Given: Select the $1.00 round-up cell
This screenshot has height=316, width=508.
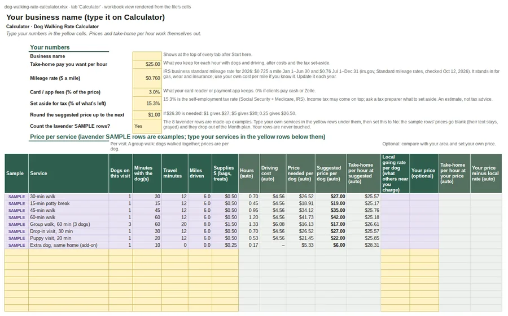Looking at the screenshot, I should [147, 115].
